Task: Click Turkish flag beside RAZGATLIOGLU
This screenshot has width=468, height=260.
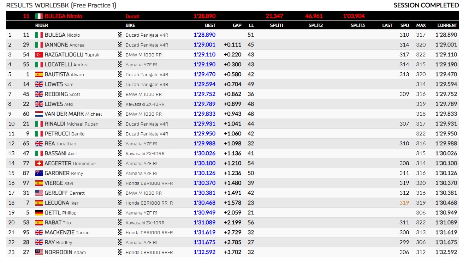Action: click(x=39, y=55)
